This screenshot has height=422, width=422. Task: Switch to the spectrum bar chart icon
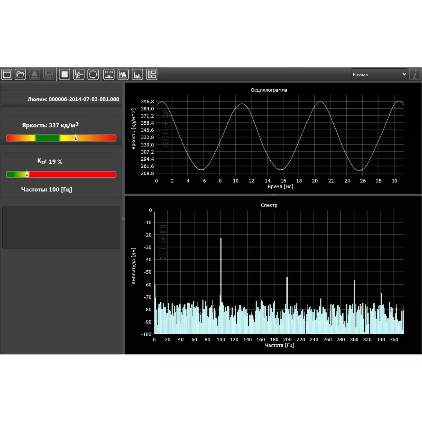137,75
